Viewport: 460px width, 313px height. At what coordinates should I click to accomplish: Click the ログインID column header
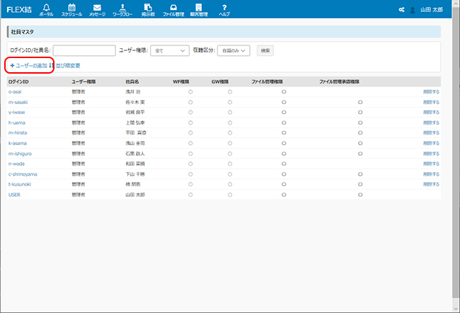click(x=18, y=81)
